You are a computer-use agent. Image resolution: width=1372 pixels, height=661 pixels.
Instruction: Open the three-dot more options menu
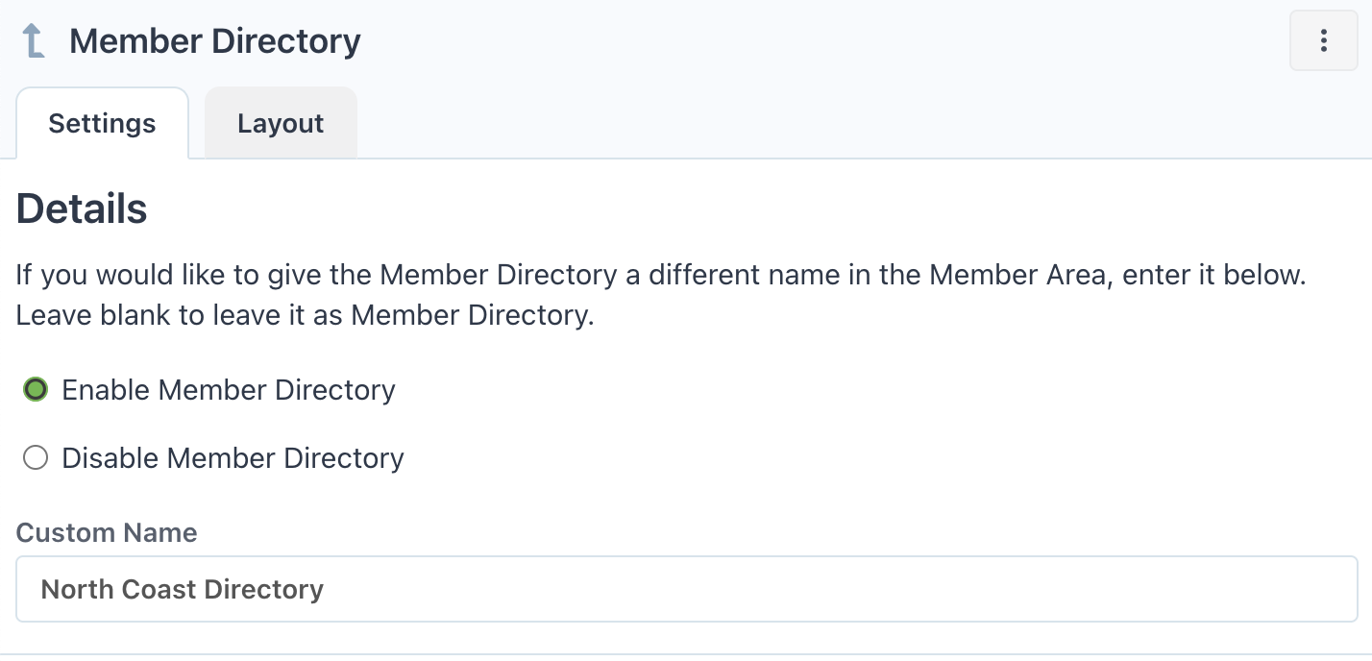click(x=1323, y=41)
